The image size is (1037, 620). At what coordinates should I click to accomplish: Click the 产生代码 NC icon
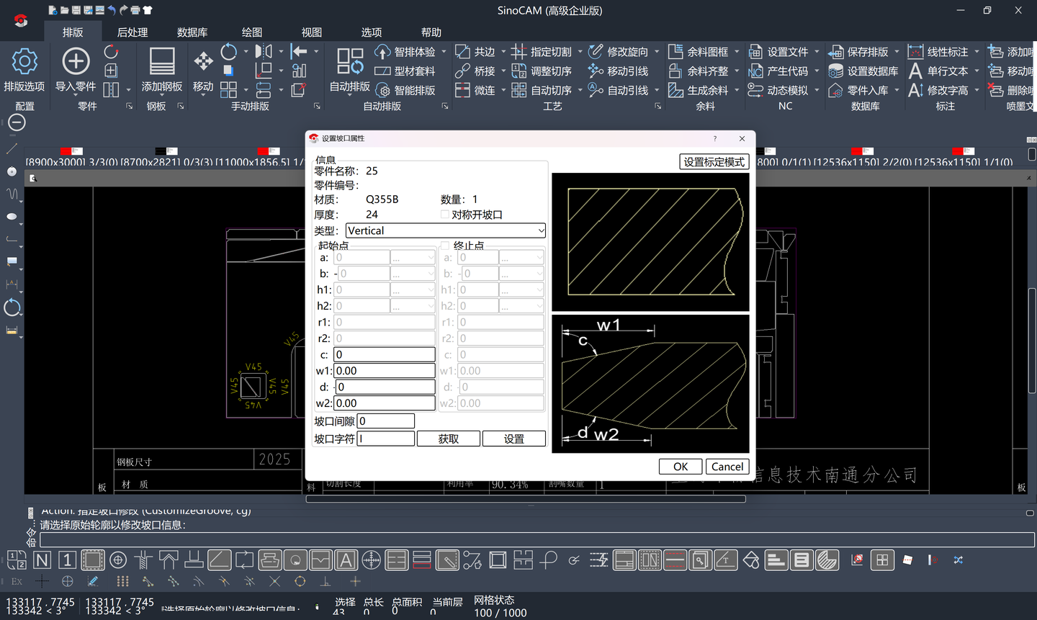[x=755, y=71]
